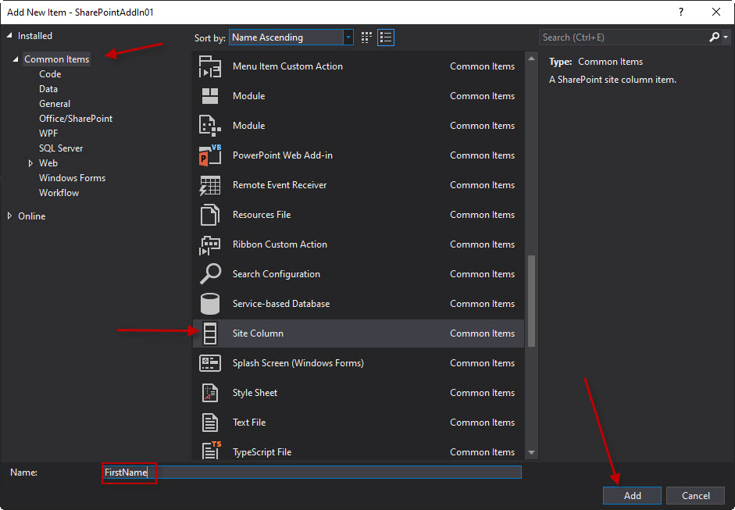Image resolution: width=735 pixels, height=510 pixels.
Task: Select the Site Column template name
Action: click(258, 333)
